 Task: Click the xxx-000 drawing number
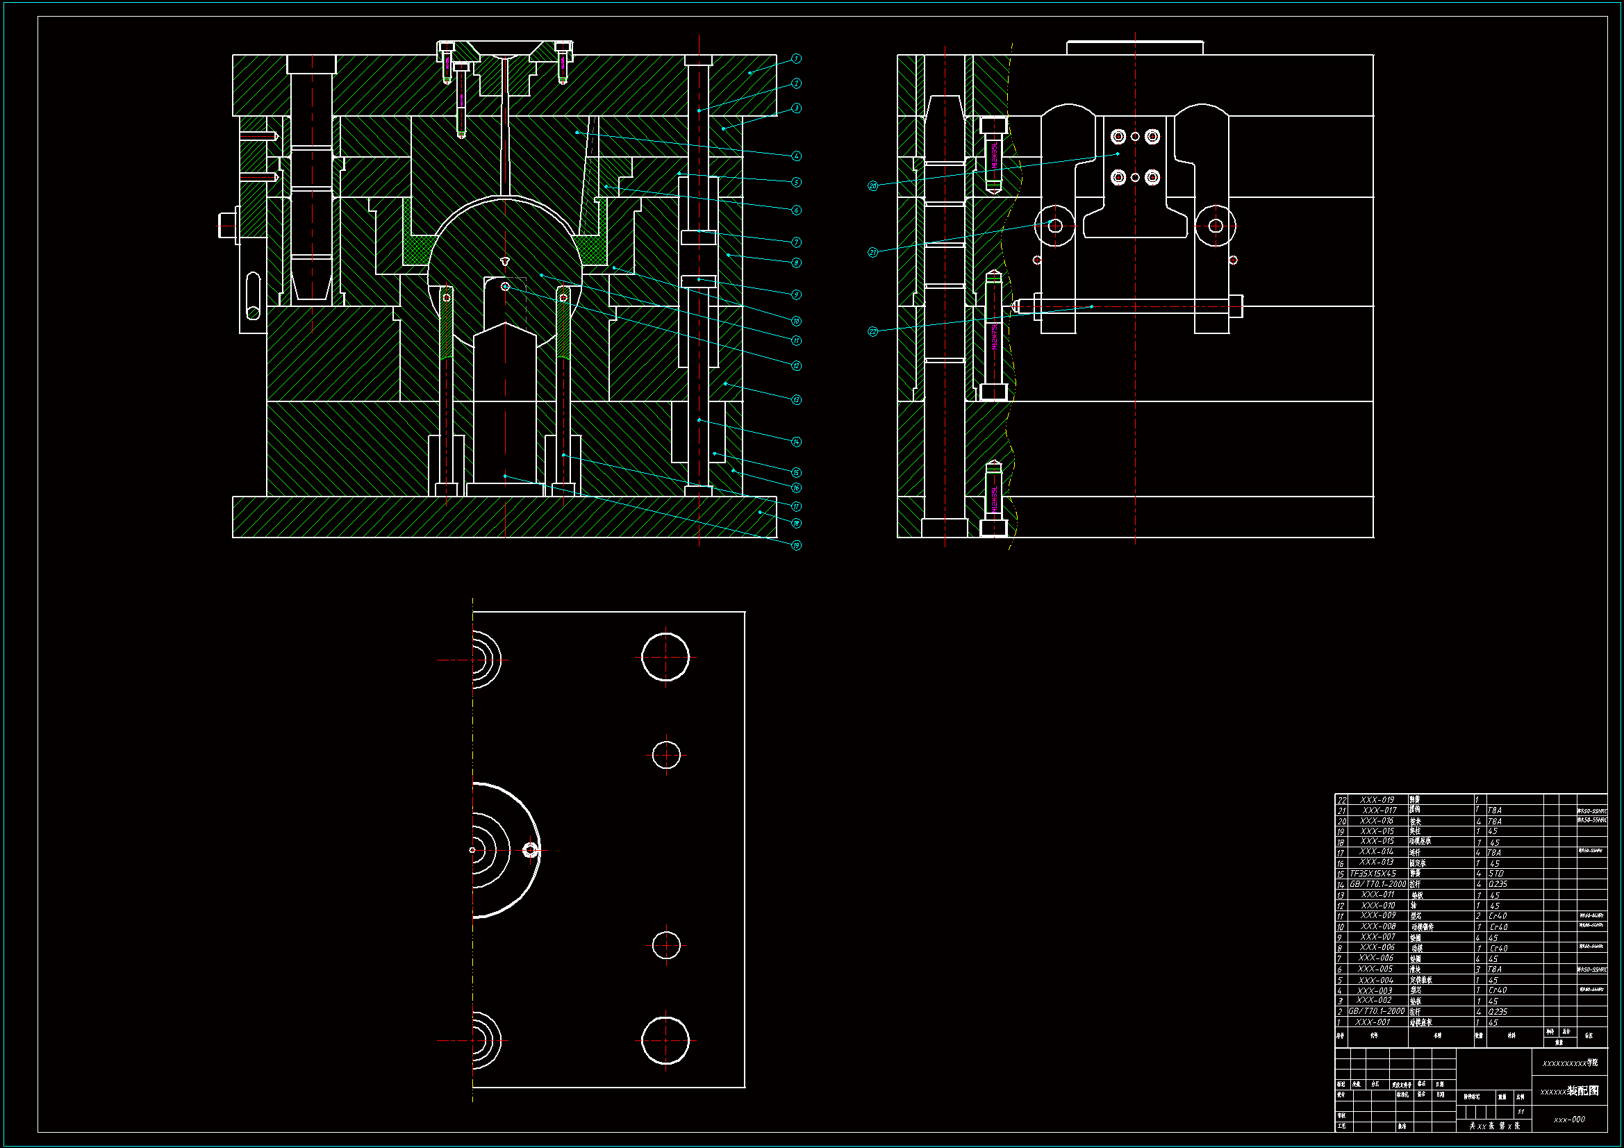pos(1569,1120)
